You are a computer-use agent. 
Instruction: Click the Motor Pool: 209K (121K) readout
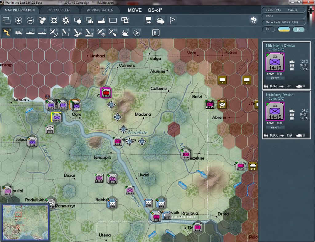(x=283, y=22)
